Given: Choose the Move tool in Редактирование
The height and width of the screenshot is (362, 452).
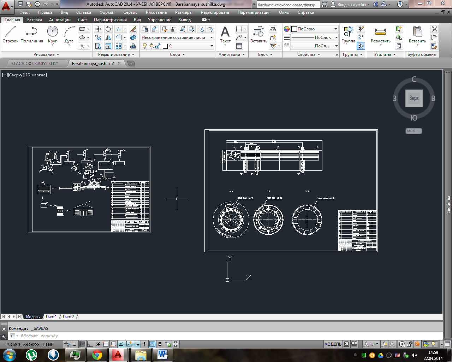Looking at the screenshot, I should [98, 29].
